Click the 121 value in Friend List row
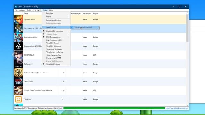Screen dimensions: 205x115 (63, 99)
